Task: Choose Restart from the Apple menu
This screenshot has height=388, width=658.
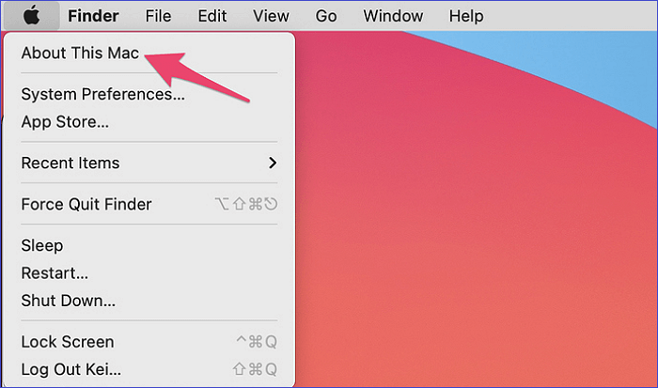Action: point(55,273)
